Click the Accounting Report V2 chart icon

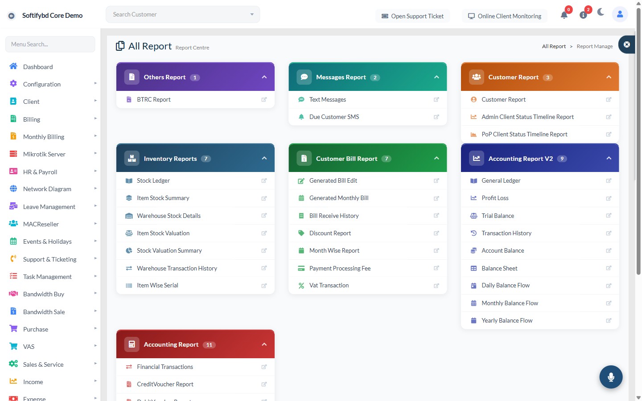coord(476,158)
